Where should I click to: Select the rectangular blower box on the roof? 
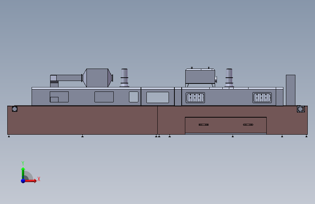(200, 77)
